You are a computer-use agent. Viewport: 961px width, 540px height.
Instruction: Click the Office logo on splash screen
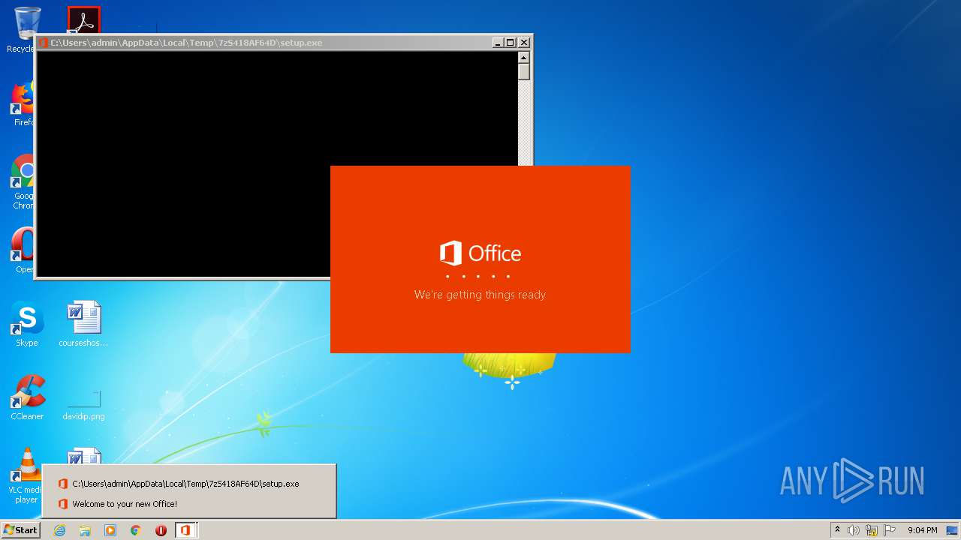click(480, 253)
